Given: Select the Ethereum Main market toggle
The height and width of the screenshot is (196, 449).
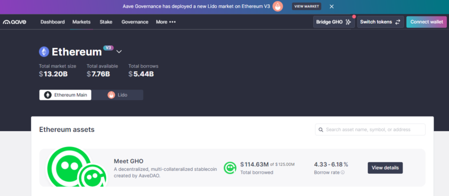Looking at the screenshot, I should [x=66, y=95].
